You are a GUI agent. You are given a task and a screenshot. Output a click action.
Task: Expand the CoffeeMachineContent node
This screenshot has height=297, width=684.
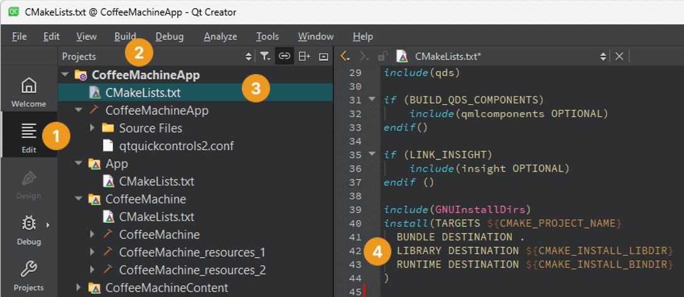click(79, 288)
